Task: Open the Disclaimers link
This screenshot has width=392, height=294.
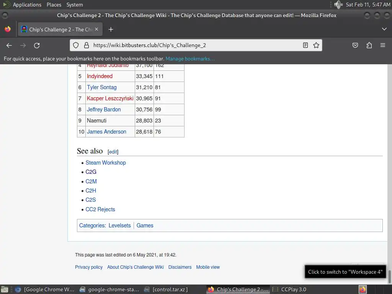Action: point(180,267)
